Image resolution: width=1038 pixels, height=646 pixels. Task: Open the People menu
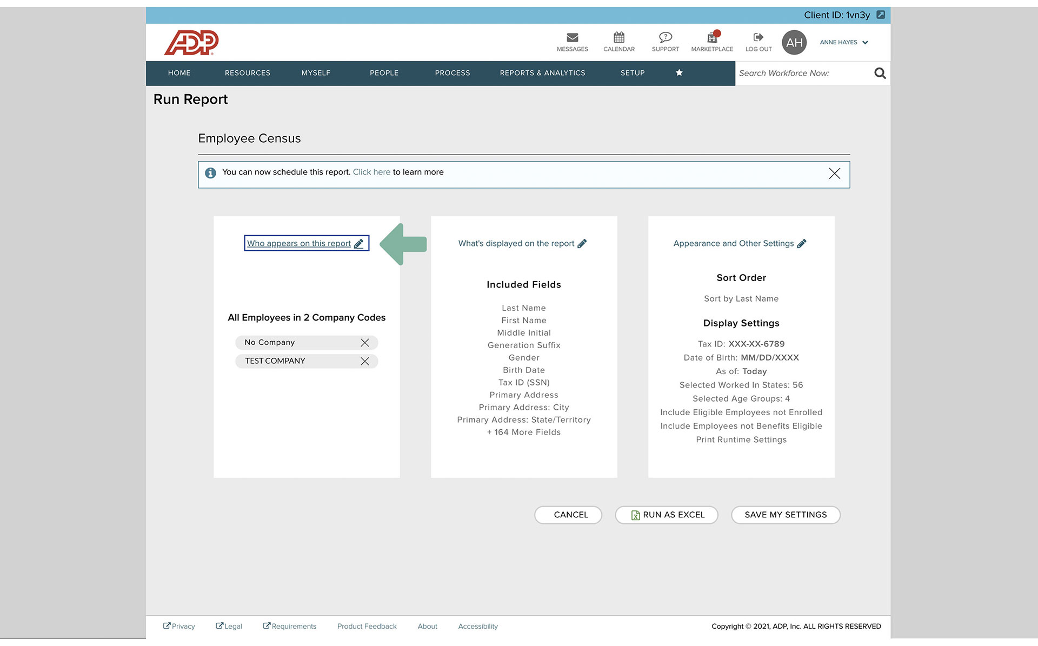384,73
